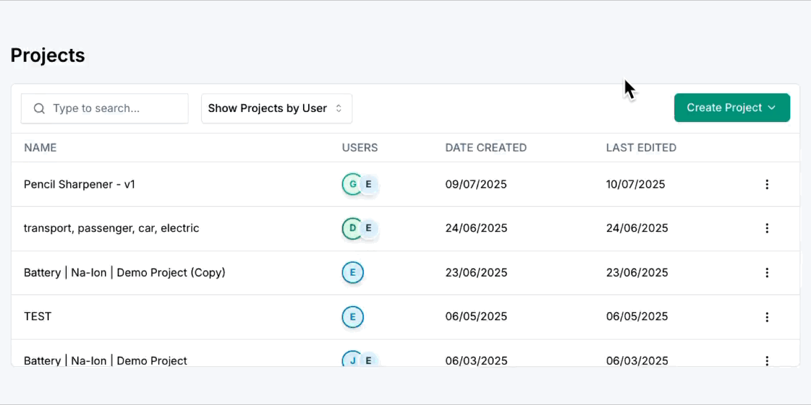Image resolution: width=811 pixels, height=405 pixels.
Task: Click the magnifier icon in search box
Action: [x=39, y=109]
